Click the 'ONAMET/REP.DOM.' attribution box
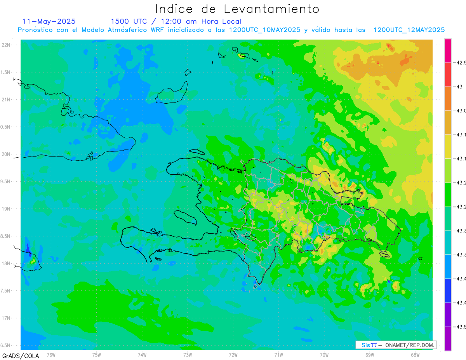 (x=396, y=345)
